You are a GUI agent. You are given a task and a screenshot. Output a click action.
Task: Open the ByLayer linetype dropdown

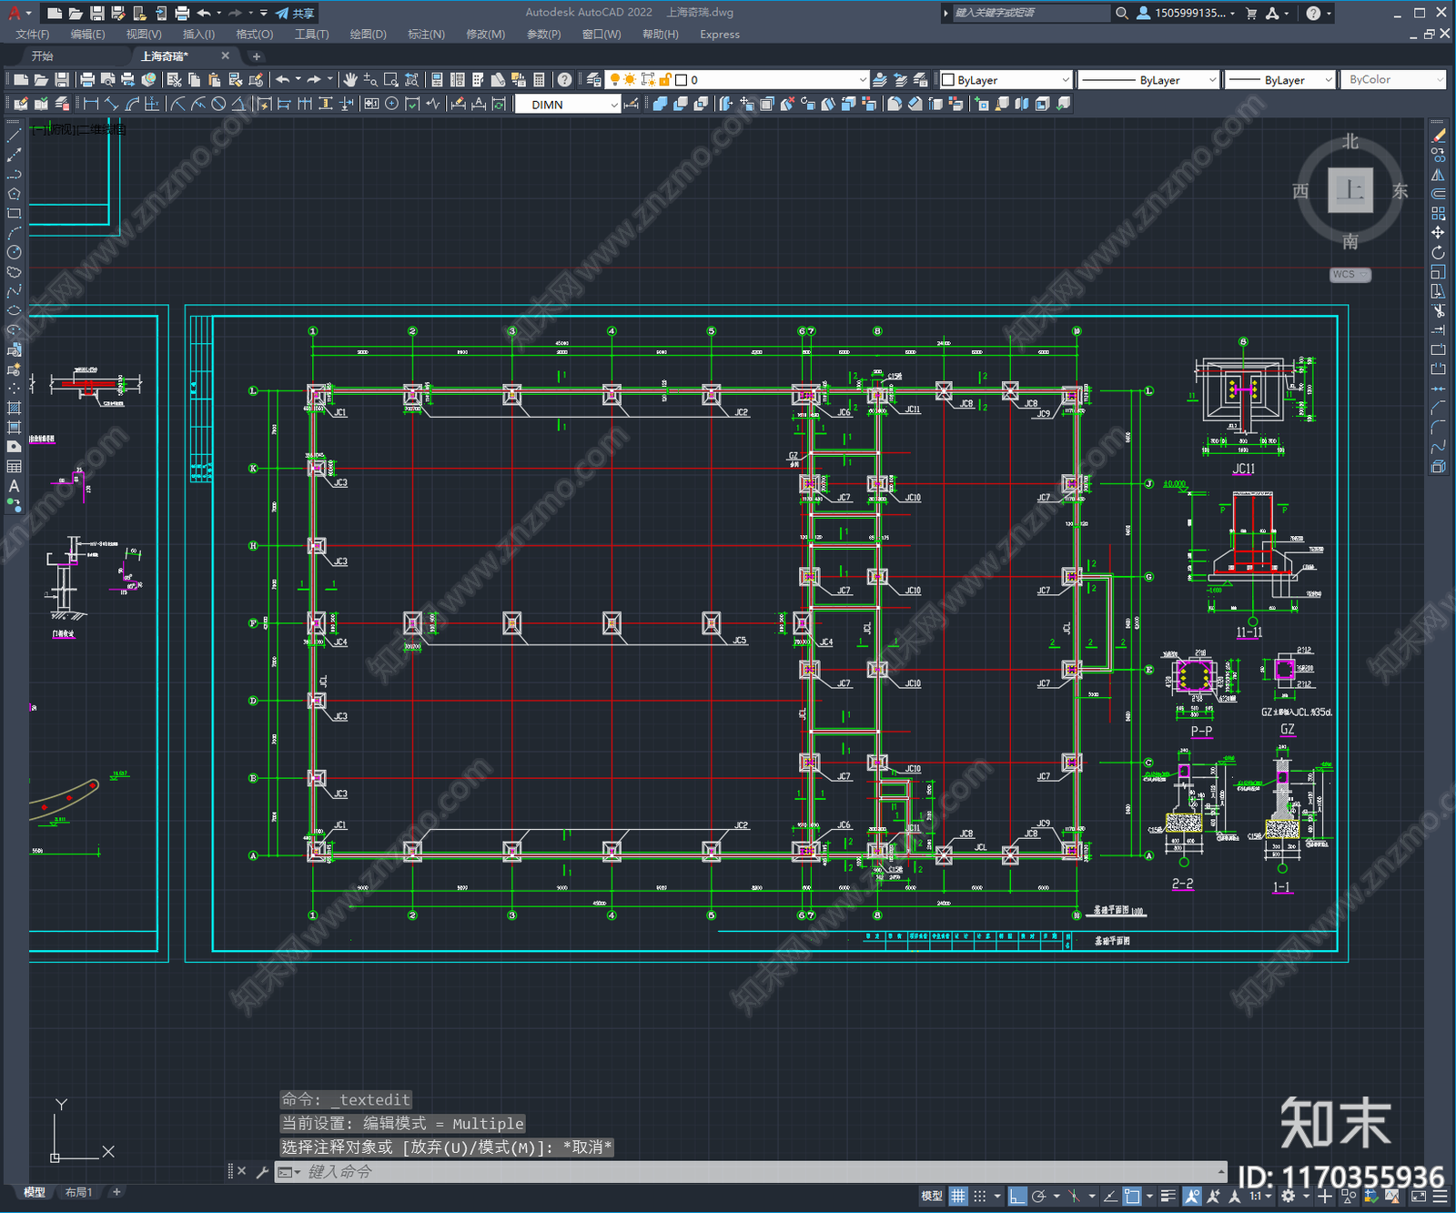point(1148,80)
